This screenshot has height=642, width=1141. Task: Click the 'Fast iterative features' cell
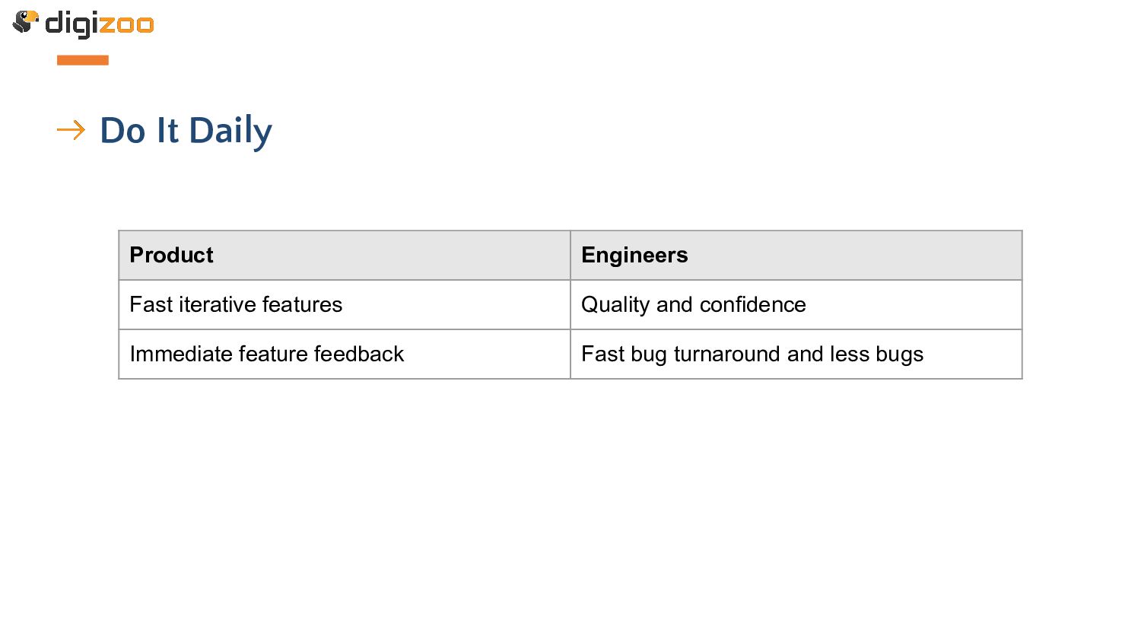pos(345,305)
